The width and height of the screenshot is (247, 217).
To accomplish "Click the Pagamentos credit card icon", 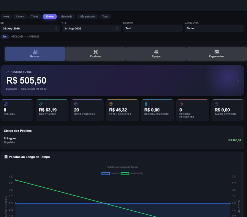I will click(217, 52).
